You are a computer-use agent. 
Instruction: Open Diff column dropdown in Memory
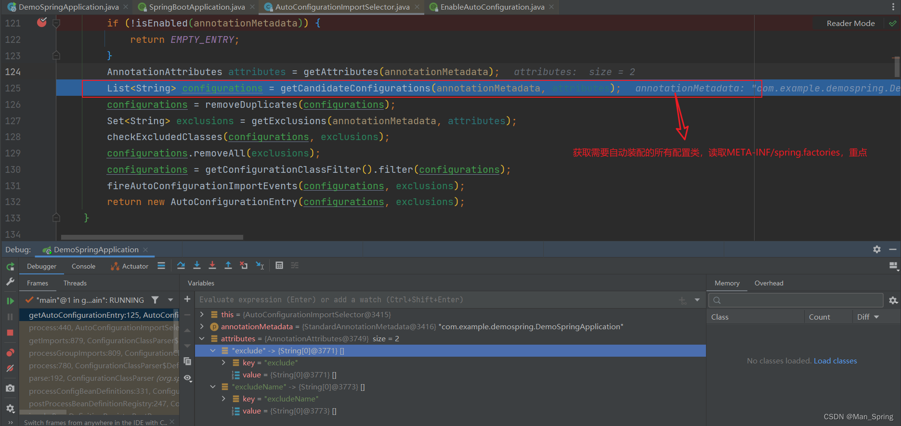(876, 317)
